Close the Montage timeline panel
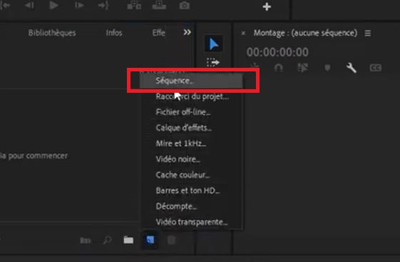 (x=243, y=33)
